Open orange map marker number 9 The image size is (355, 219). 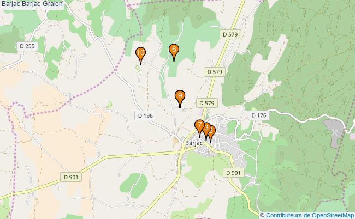(180, 99)
